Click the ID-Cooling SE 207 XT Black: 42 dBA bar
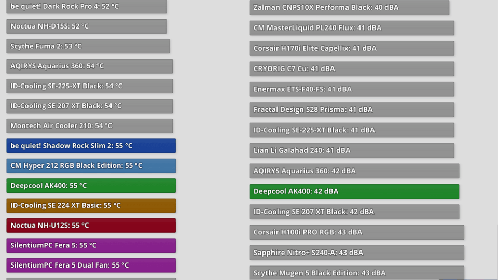The height and width of the screenshot is (280, 498). (354, 212)
